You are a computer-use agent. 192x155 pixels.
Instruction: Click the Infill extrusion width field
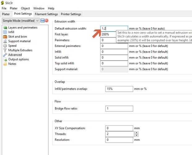point(114,52)
